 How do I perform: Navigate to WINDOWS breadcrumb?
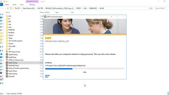point(93,8)
